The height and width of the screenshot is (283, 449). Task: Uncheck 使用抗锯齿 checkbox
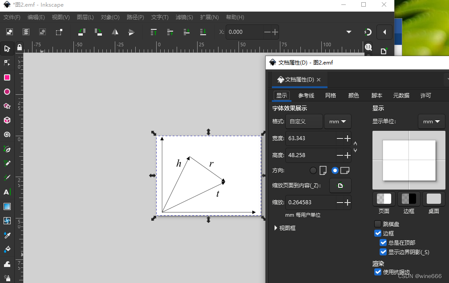click(x=378, y=272)
